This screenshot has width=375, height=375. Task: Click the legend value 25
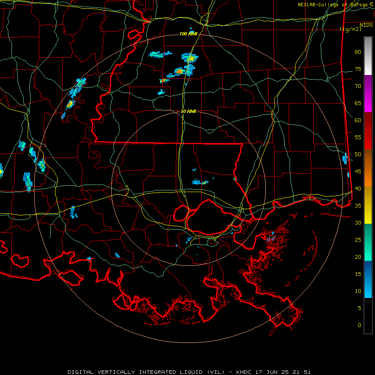pos(358,240)
